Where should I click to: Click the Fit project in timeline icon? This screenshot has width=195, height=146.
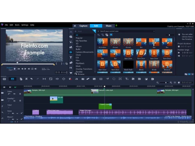(175, 83)
